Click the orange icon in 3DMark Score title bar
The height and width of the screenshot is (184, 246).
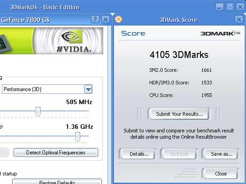coord(118,19)
